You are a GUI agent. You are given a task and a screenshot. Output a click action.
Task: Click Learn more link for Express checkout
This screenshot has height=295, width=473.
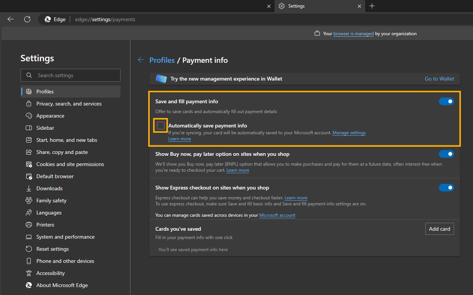coord(296,198)
